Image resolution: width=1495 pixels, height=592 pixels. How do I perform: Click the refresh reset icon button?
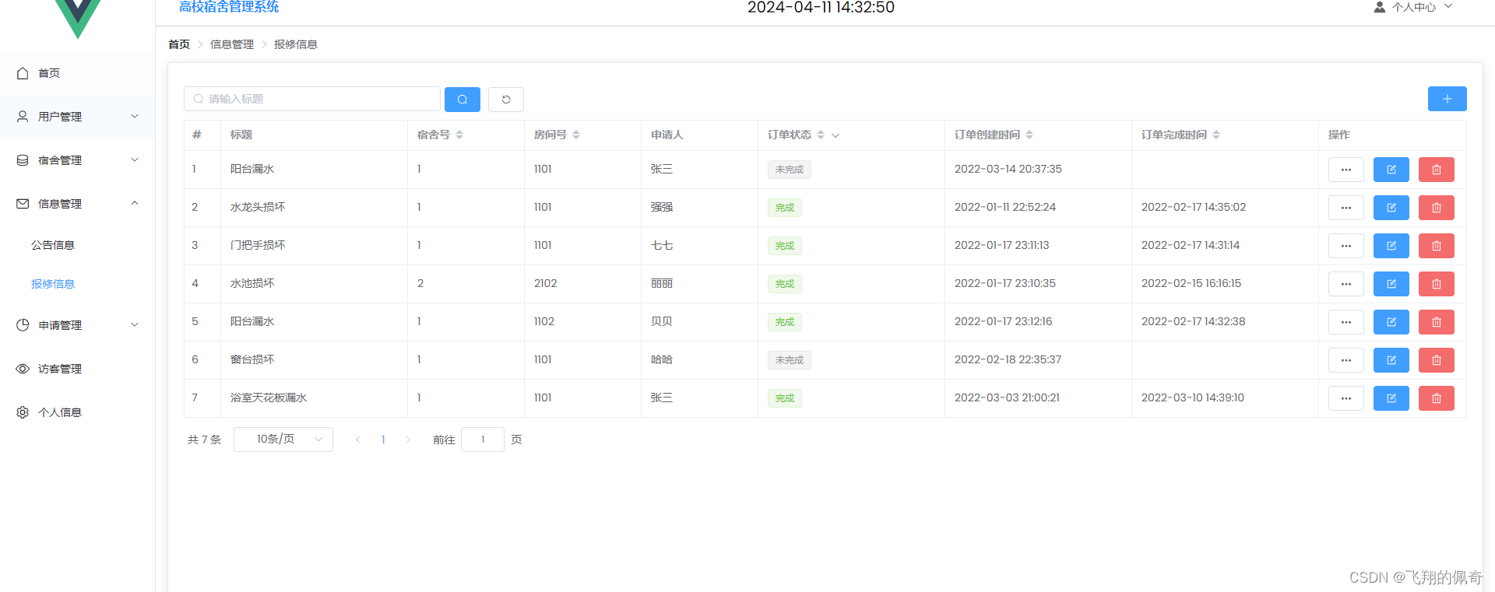coord(506,100)
